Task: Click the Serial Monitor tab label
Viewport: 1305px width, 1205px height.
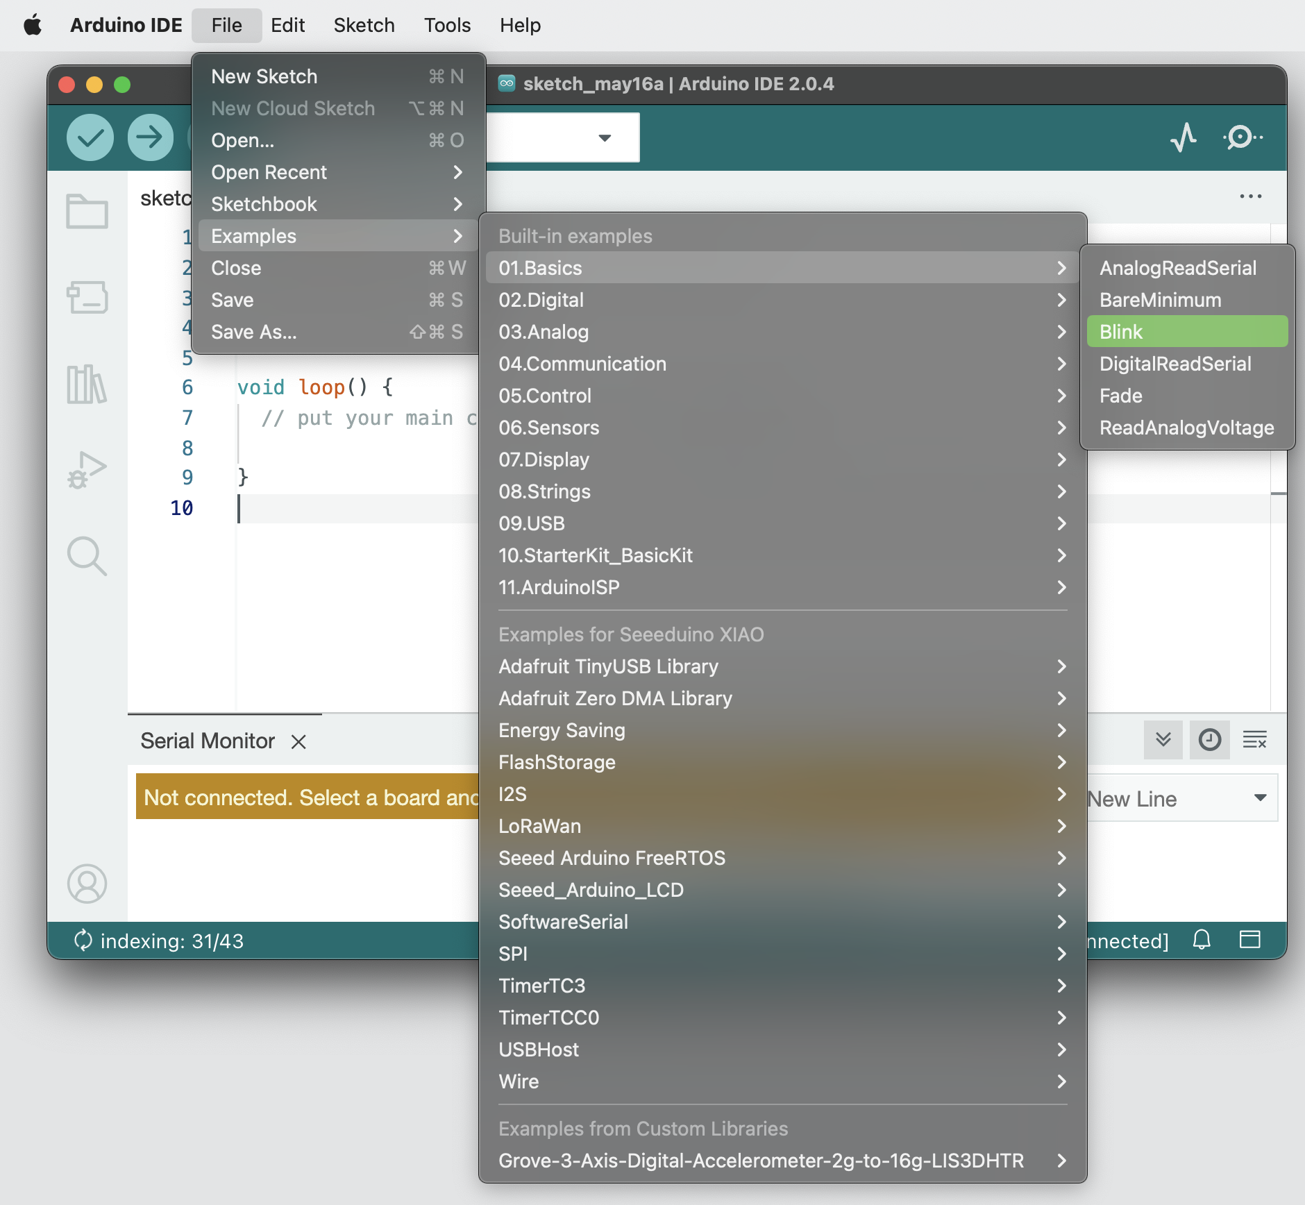Action: 208,741
